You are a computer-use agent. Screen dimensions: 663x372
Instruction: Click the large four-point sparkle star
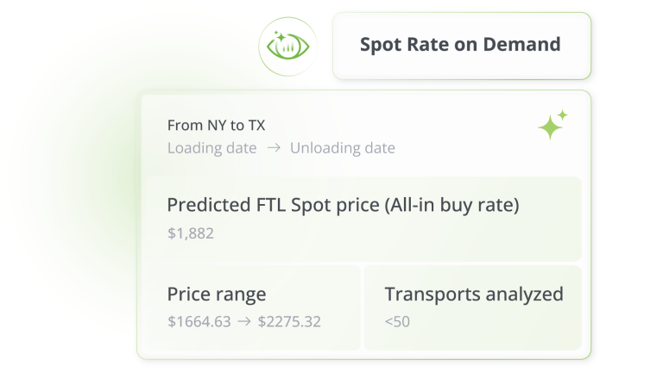tap(549, 128)
